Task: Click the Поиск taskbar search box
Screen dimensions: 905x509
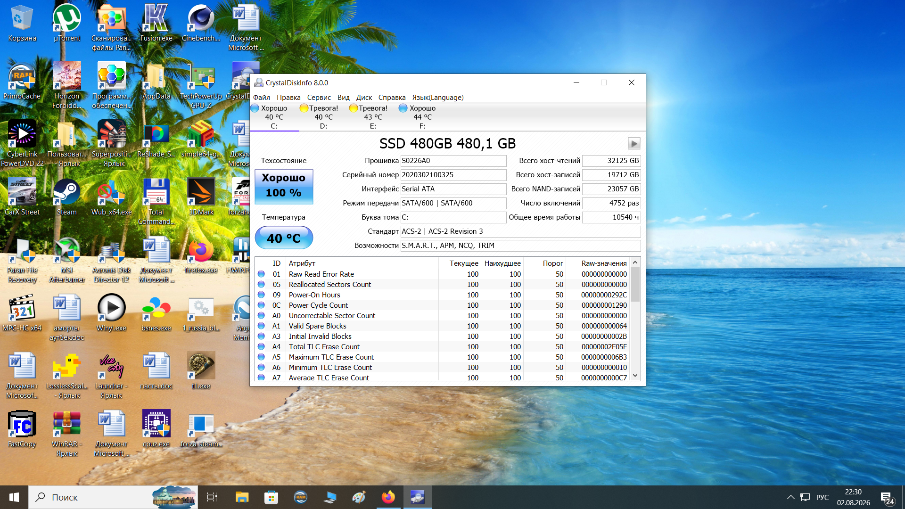Action: 113,497
